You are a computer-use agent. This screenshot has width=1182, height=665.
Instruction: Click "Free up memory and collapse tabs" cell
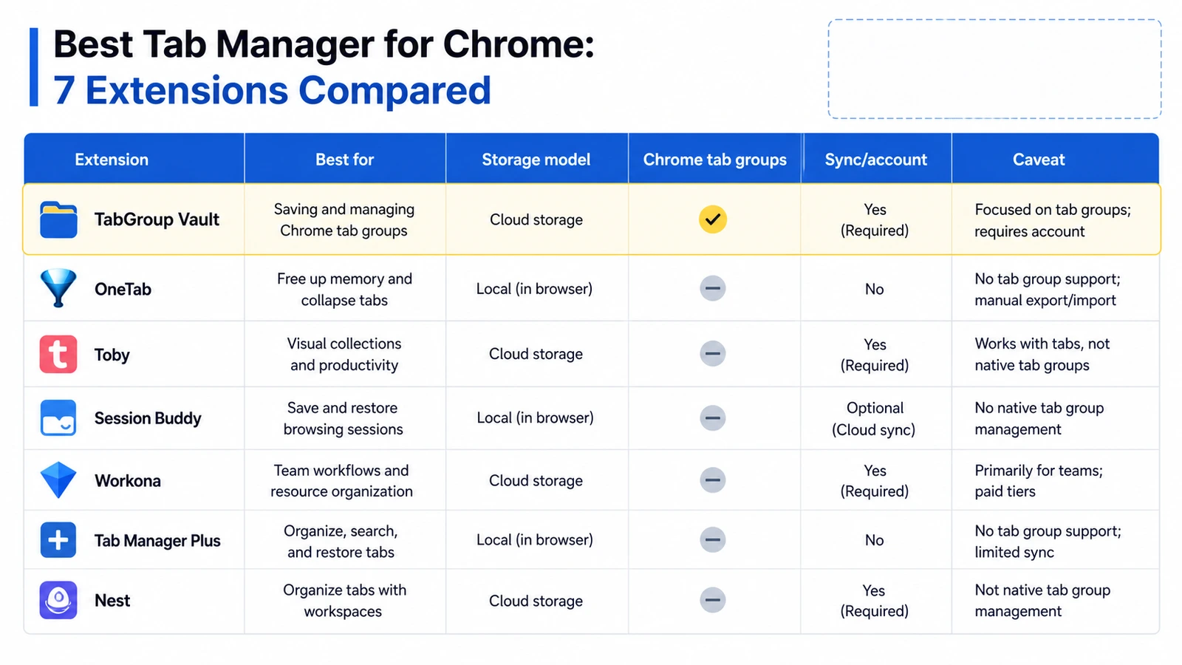tap(344, 289)
